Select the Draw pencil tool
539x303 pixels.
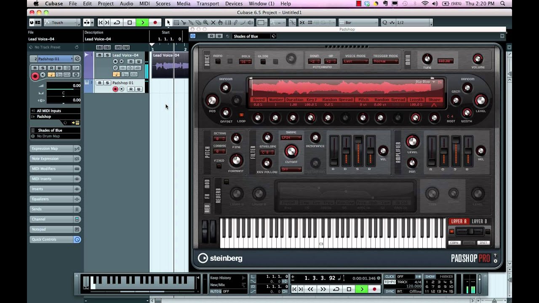pos(235,23)
